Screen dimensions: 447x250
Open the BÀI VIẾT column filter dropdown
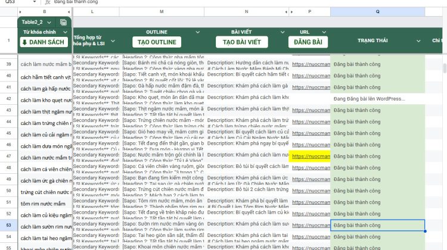click(282, 32)
